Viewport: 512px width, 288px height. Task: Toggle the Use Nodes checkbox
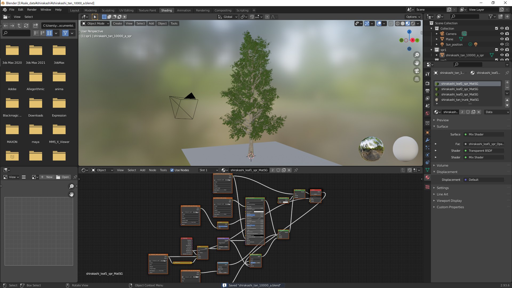pos(172,170)
